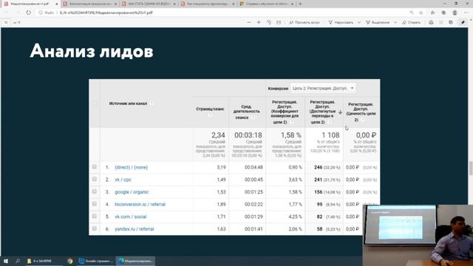Close the fifth tab
This screenshot has height=266, width=473.
(292, 4)
